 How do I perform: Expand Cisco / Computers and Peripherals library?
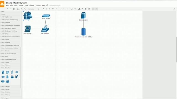[11, 45]
